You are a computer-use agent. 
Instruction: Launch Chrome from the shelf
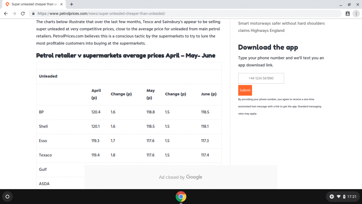click(181, 197)
